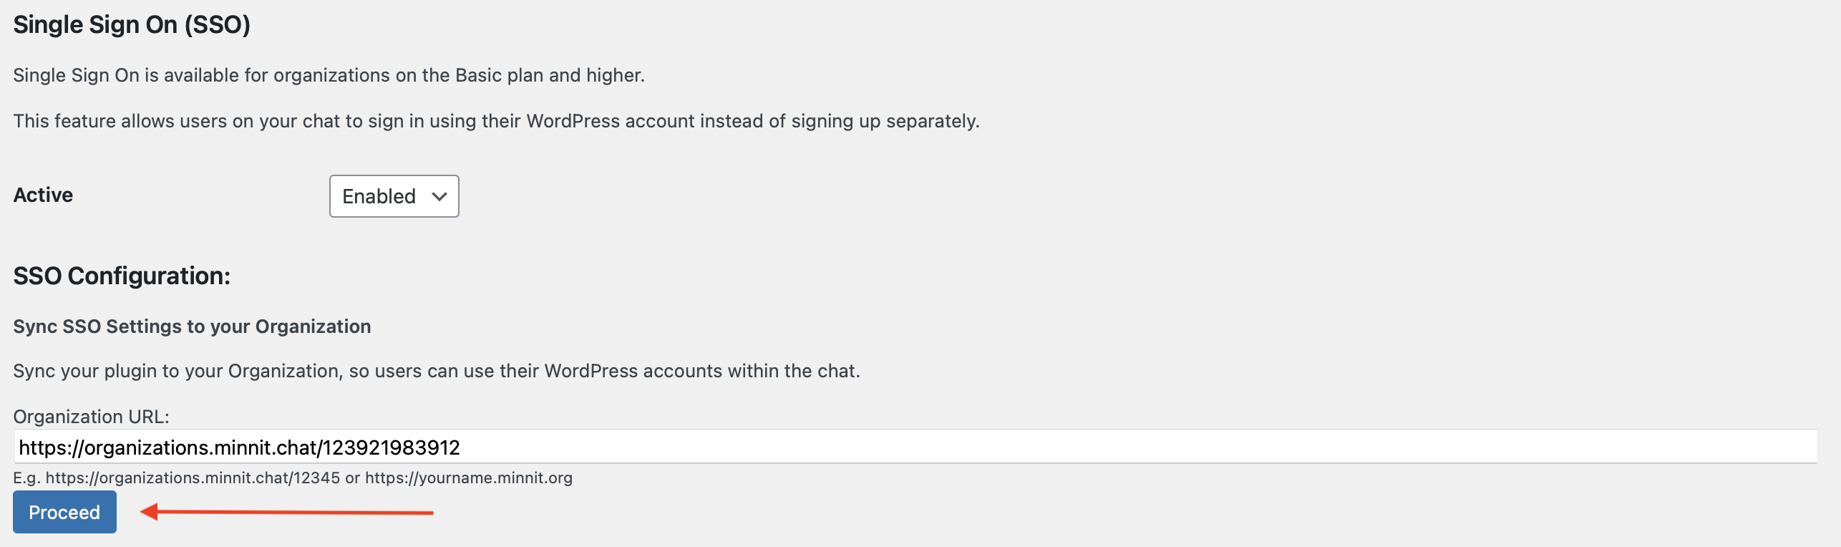The width and height of the screenshot is (1841, 547).
Task: Click the WordPress account sign-in description
Action: click(495, 120)
